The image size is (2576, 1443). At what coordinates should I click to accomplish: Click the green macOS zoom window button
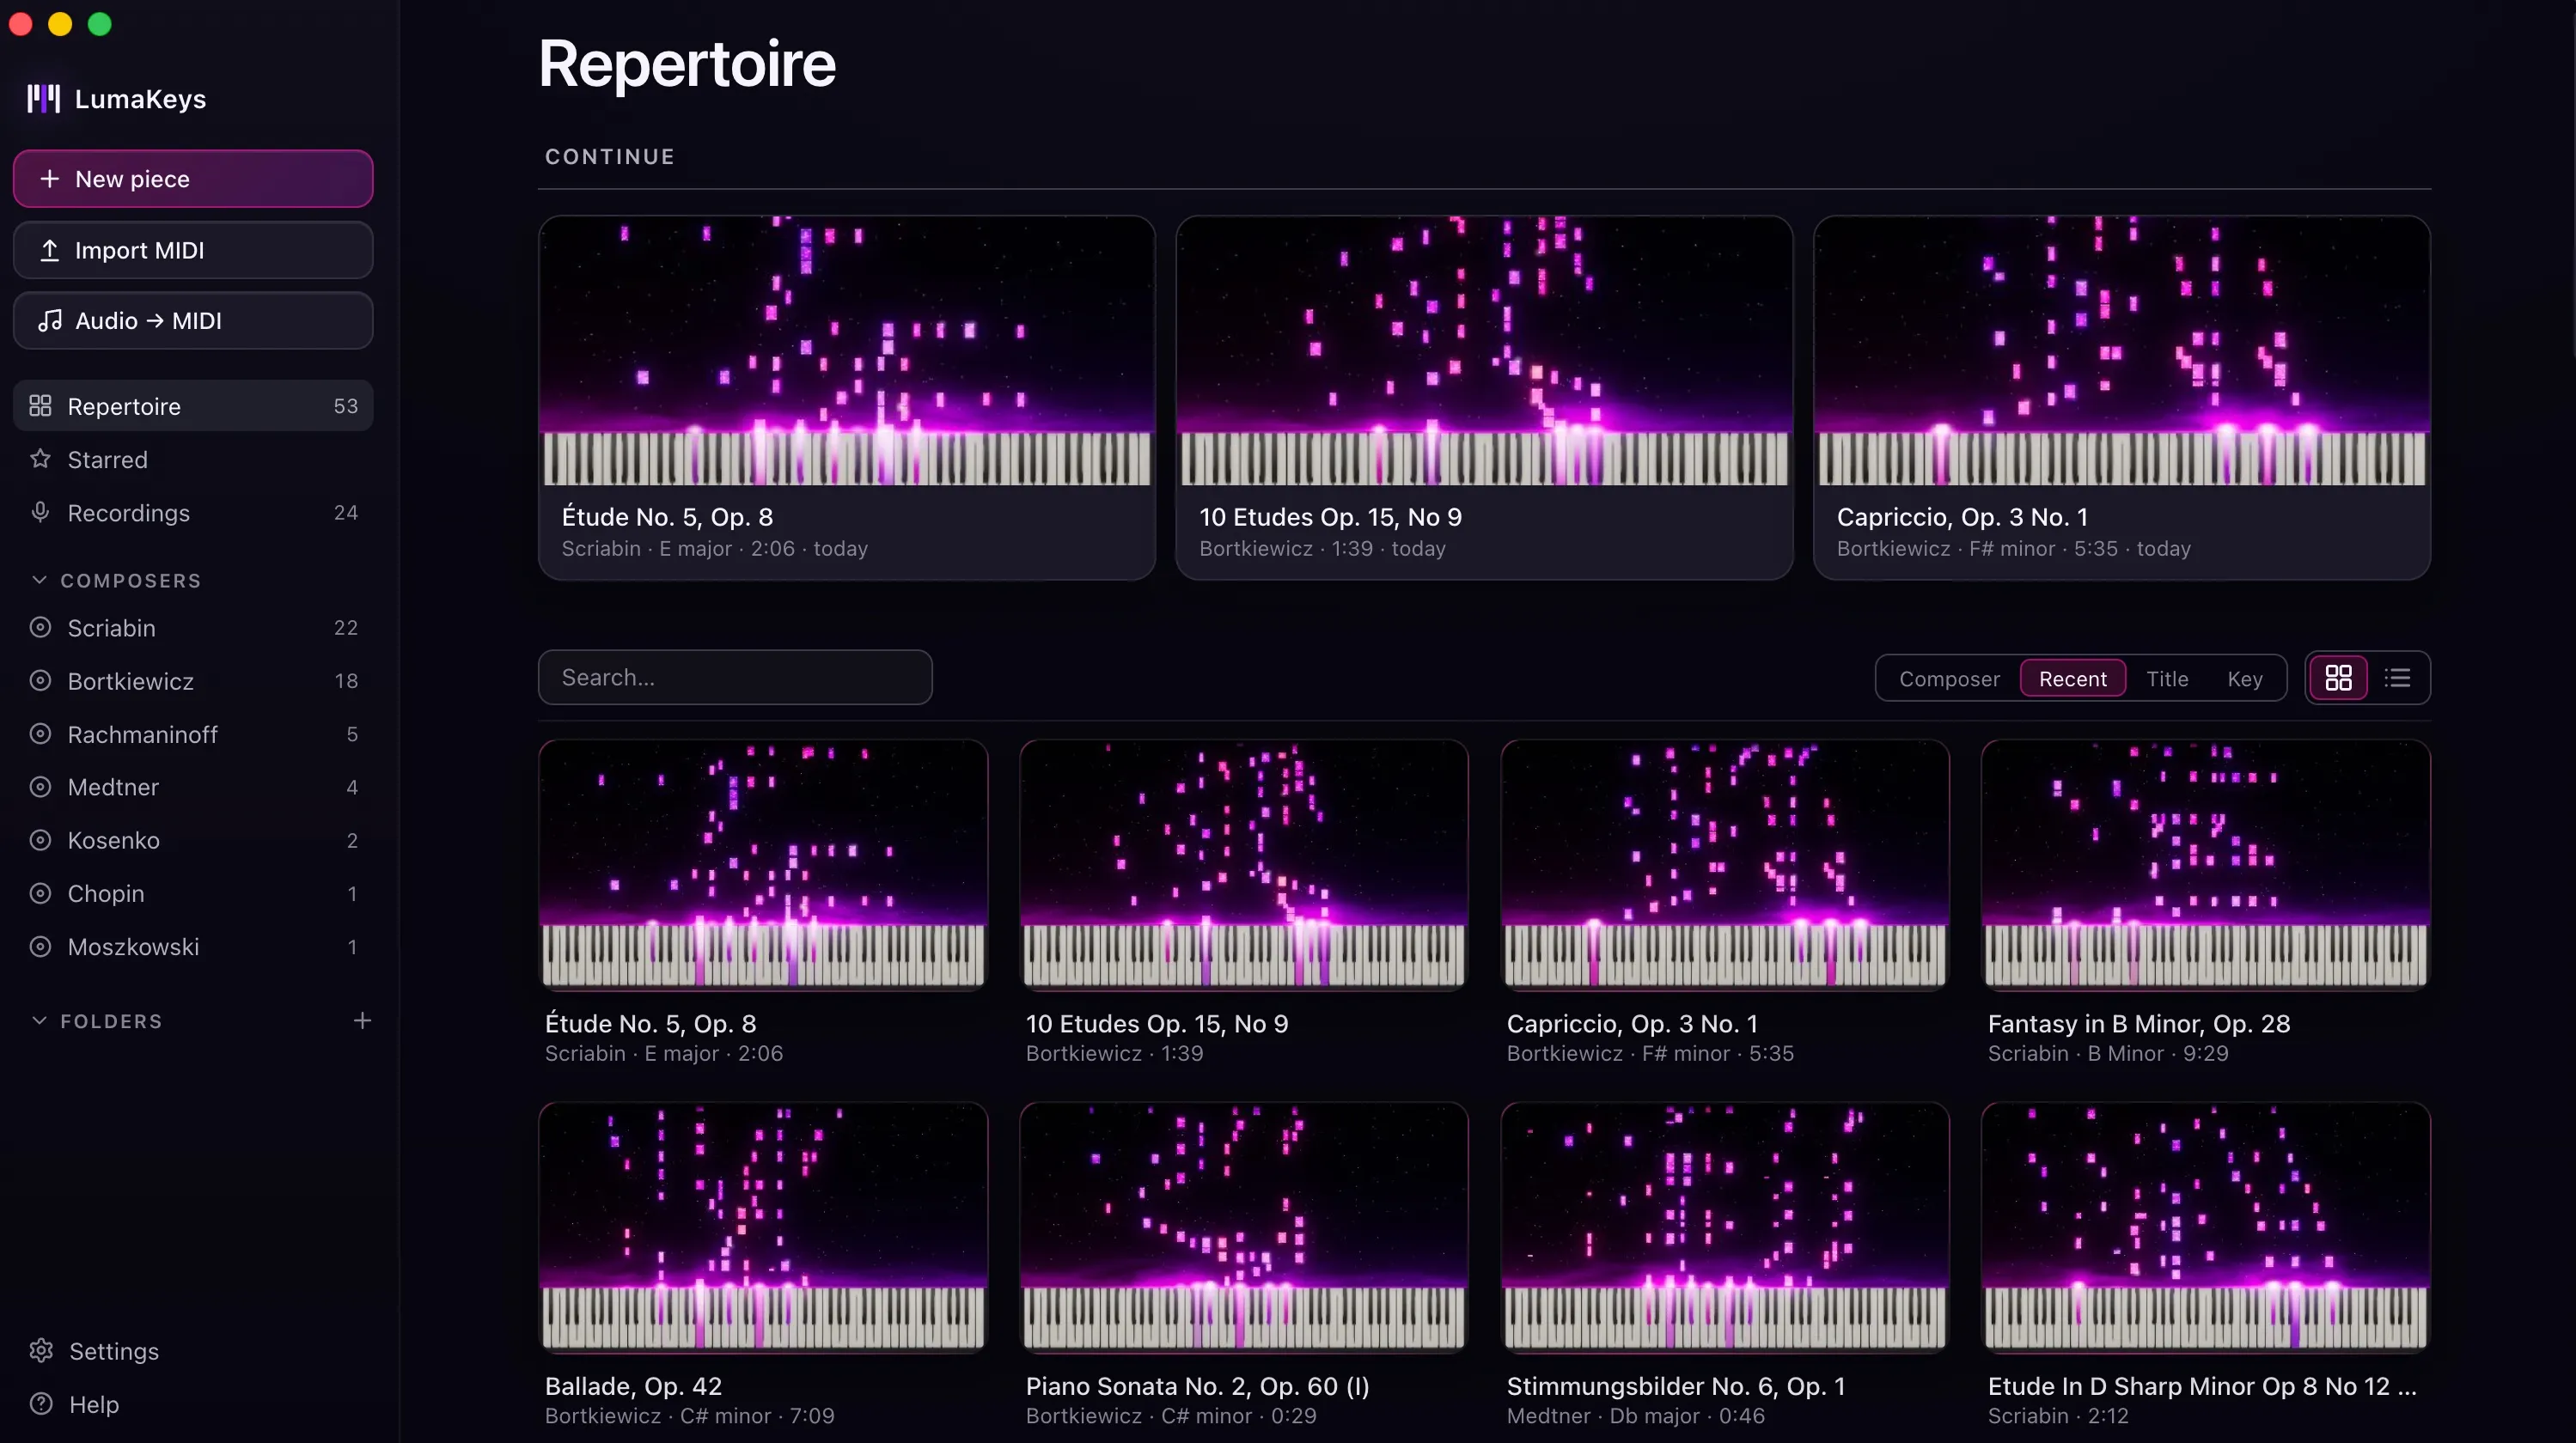pos(100,24)
